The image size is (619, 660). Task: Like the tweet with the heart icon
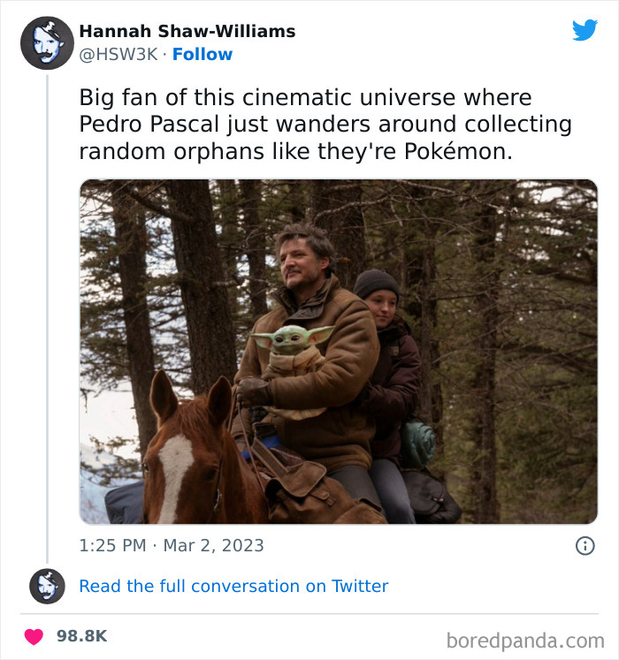click(x=34, y=636)
